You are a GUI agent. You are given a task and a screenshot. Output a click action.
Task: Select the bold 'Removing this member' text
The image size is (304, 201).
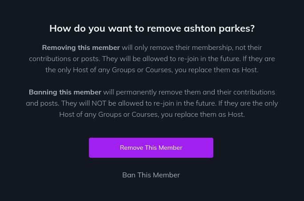tap(81, 47)
